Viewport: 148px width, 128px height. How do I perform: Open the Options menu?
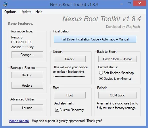tap(10, 12)
